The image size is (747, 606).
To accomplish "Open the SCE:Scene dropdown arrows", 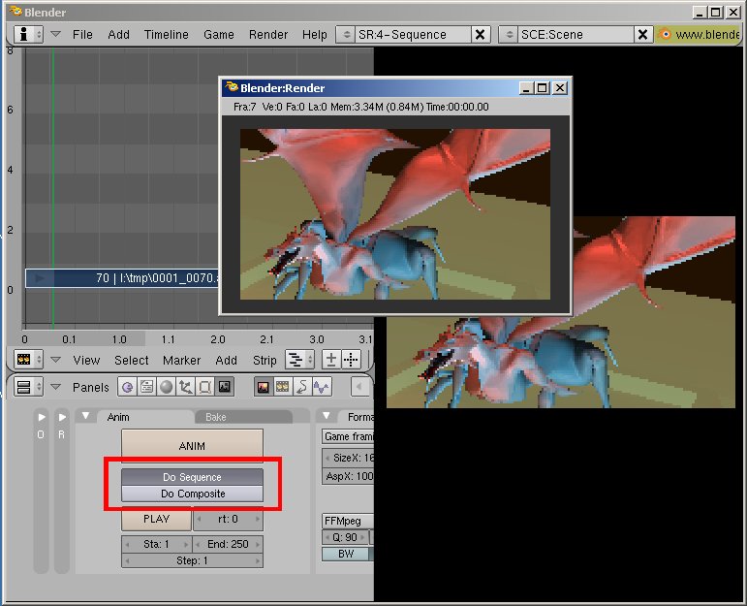I will tap(509, 34).
